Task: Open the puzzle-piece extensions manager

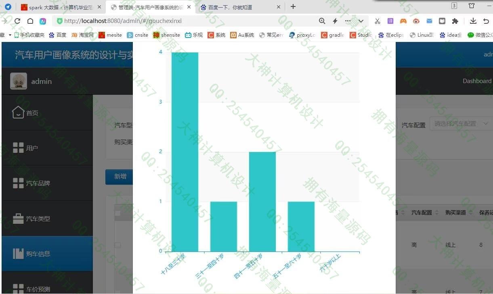Action: (455, 21)
